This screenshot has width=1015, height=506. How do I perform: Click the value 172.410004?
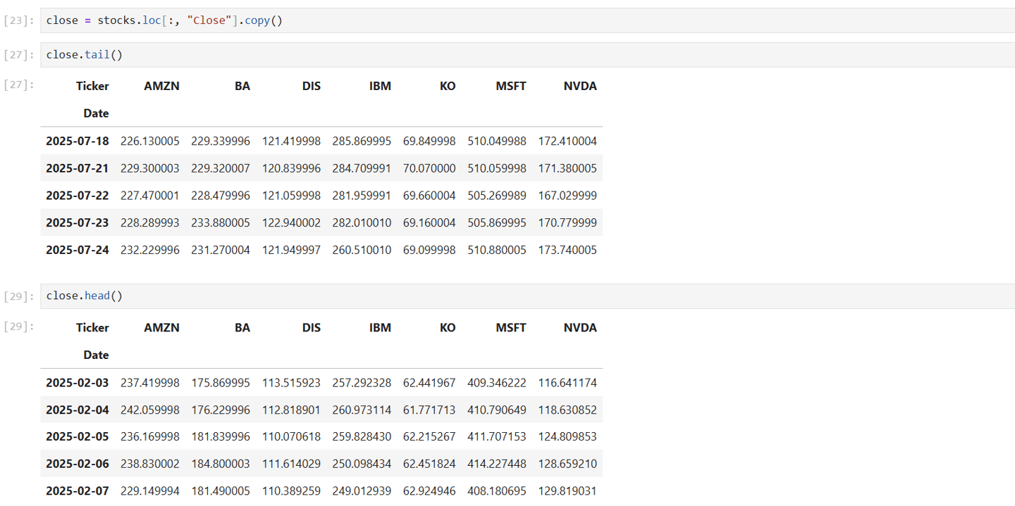coord(567,141)
